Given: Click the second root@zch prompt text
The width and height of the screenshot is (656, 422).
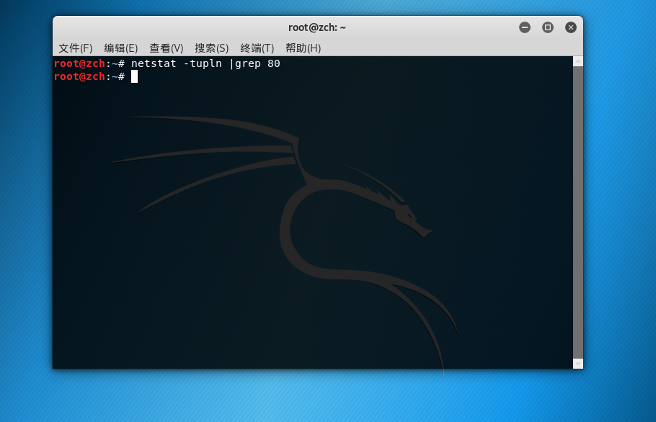Looking at the screenshot, I should (89, 76).
